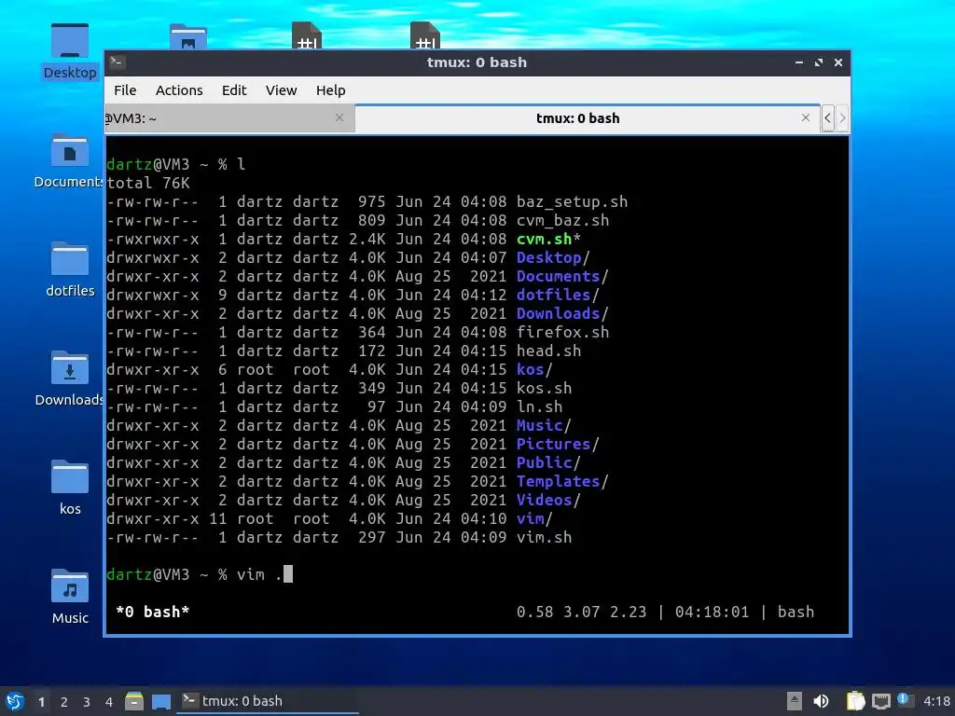Click the kos.sh filename

(544, 388)
